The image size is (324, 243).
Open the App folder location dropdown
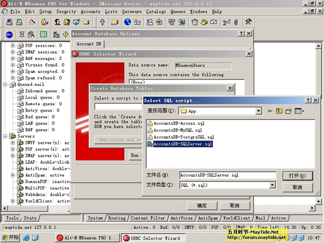pyautogui.click(x=258, y=111)
